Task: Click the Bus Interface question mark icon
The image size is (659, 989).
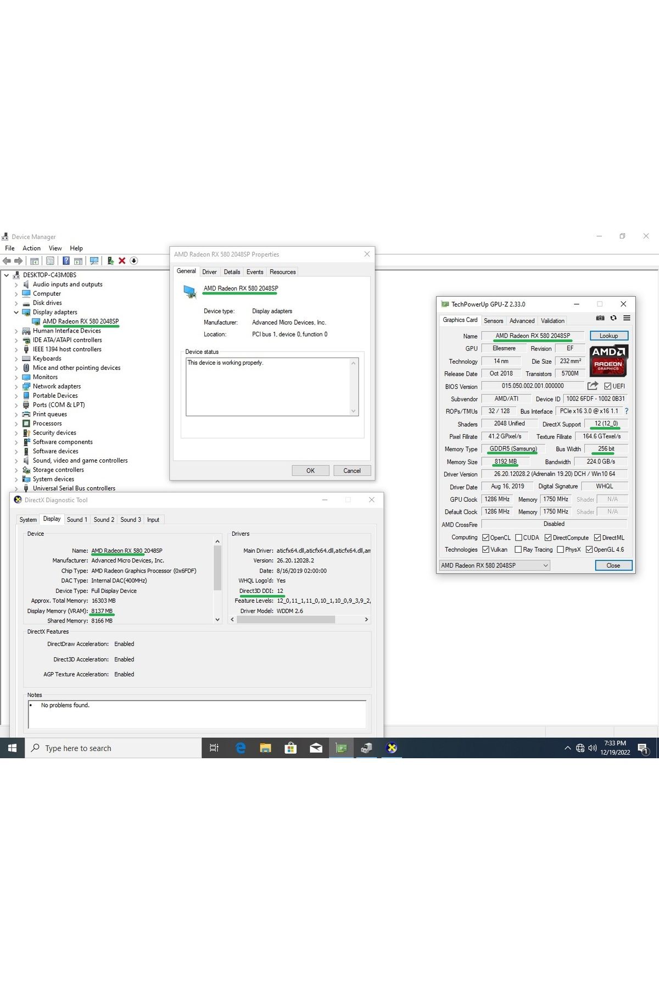Action: pos(626,411)
